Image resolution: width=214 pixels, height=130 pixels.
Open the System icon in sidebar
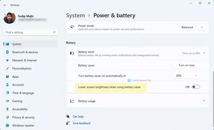coord(8,44)
